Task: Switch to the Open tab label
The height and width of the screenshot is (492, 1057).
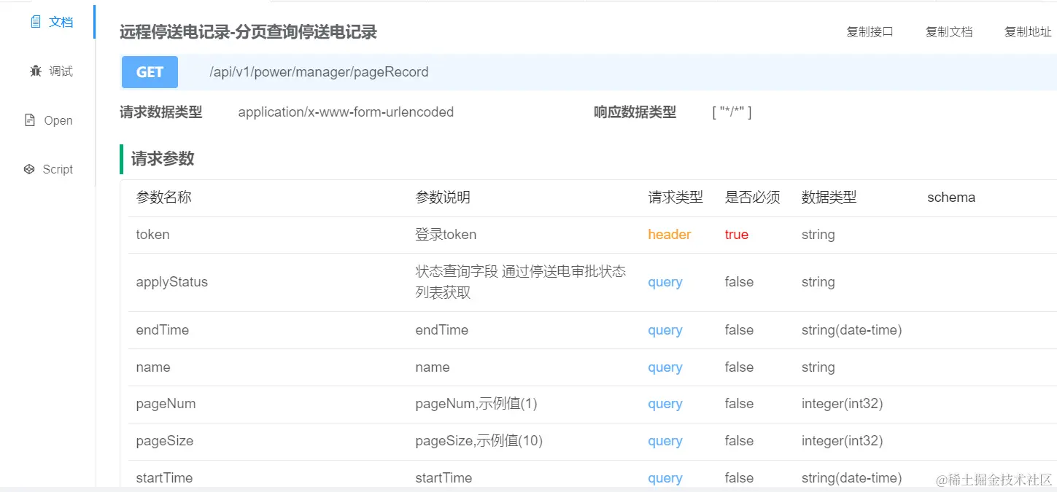Action: pyautogui.click(x=58, y=120)
